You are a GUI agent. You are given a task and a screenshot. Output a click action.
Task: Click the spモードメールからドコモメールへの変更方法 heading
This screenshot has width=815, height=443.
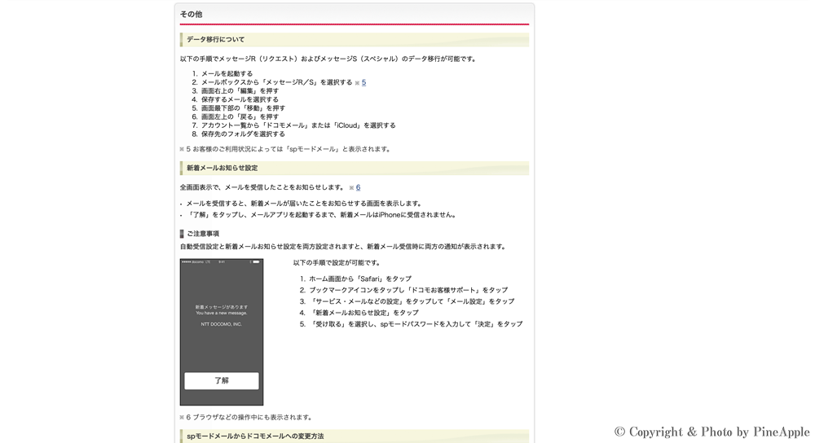[255, 436]
